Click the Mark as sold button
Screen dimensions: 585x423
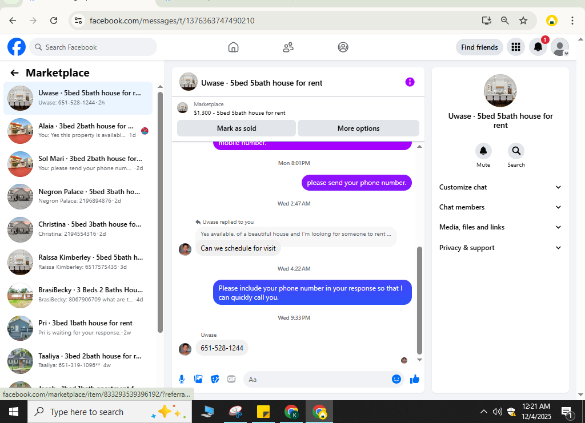pos(237,128)
